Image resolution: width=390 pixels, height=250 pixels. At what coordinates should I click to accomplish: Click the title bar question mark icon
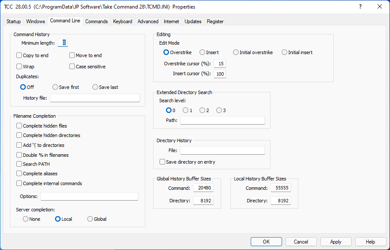coord(360,7)
